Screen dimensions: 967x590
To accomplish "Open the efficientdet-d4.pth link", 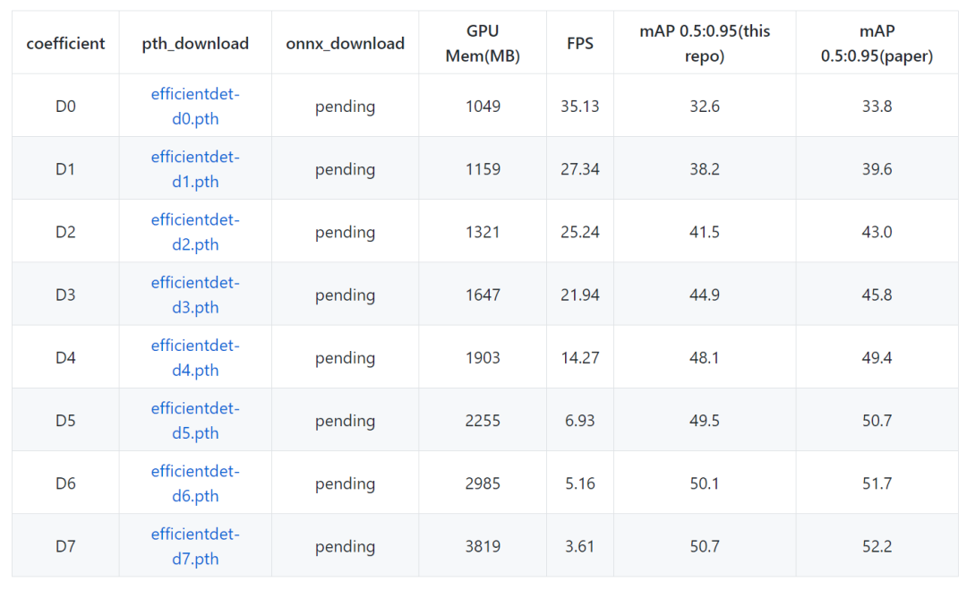I will tap(195, 358).
